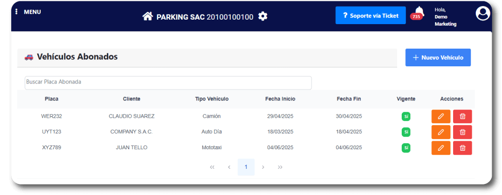Image resolution: width=502 pixels, height=195 pixels.
Task: Focus the Buscar Placa Abonada search field
Action: [168, 82]
